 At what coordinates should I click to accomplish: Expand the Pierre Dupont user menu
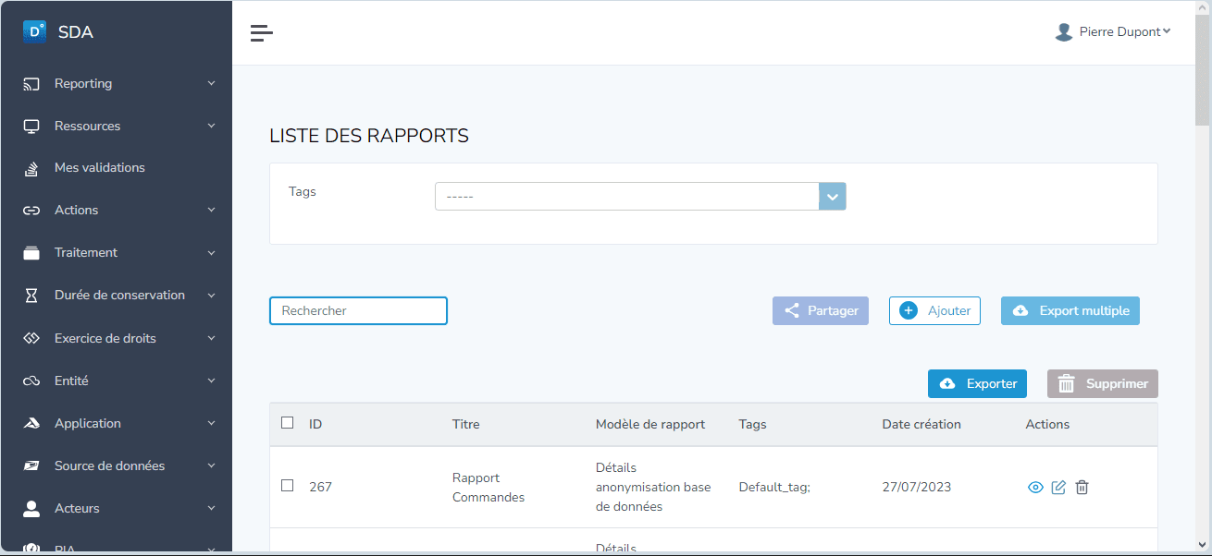1113,30
